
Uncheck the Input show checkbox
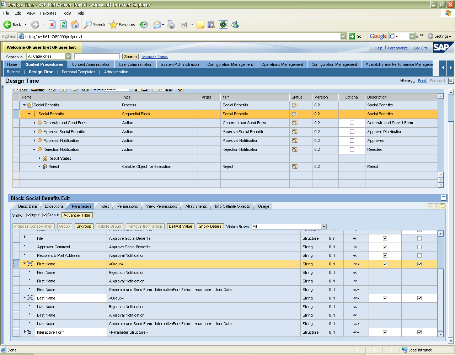(28, 215)
